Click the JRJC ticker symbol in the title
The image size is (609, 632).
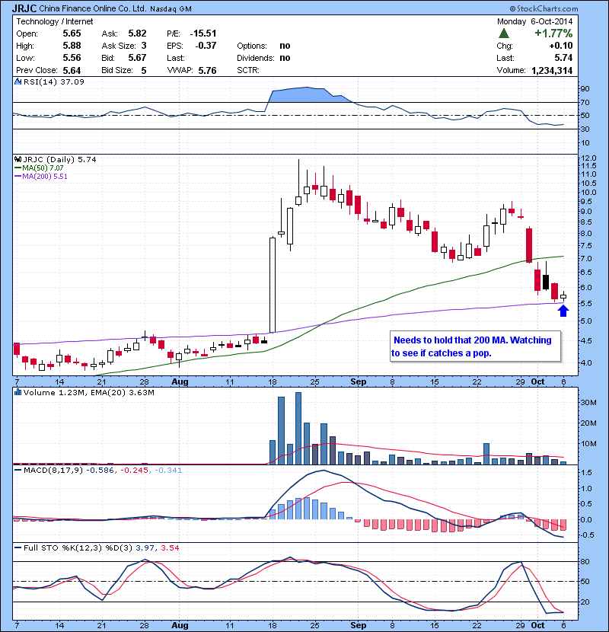pos(24,8)
